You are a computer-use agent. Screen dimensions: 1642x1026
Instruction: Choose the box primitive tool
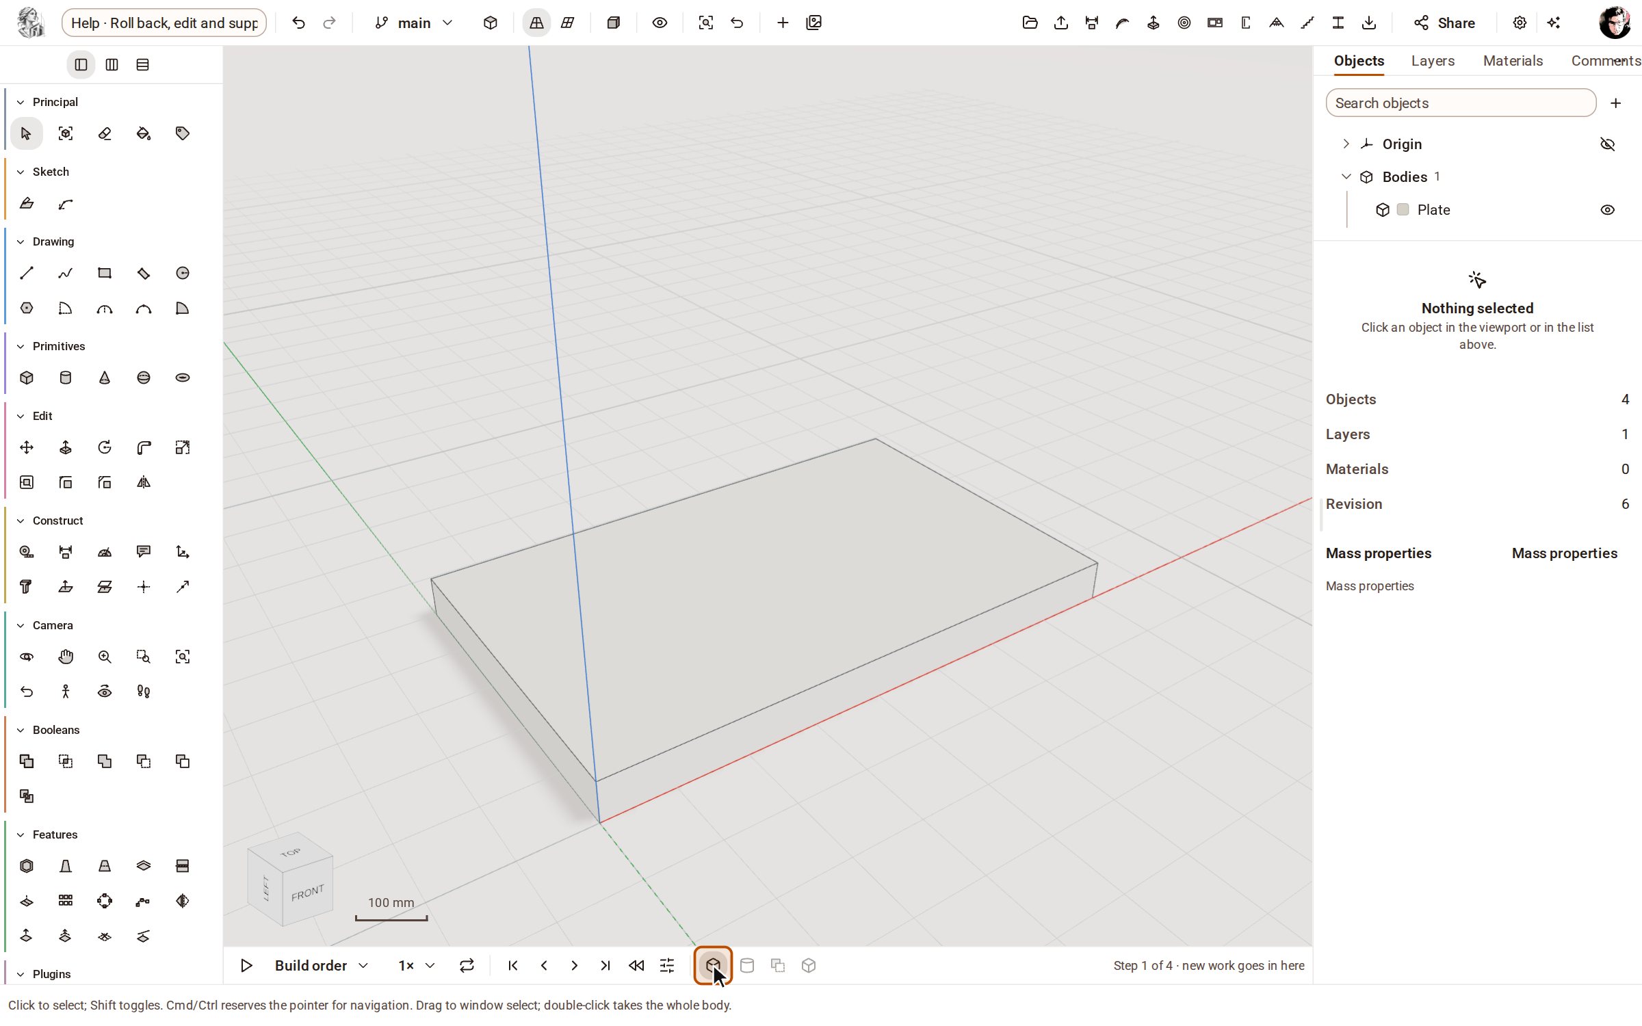coord(27,378)
